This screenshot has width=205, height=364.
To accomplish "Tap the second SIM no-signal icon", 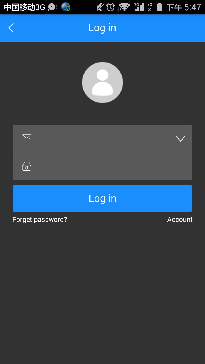I will [149, 7].
